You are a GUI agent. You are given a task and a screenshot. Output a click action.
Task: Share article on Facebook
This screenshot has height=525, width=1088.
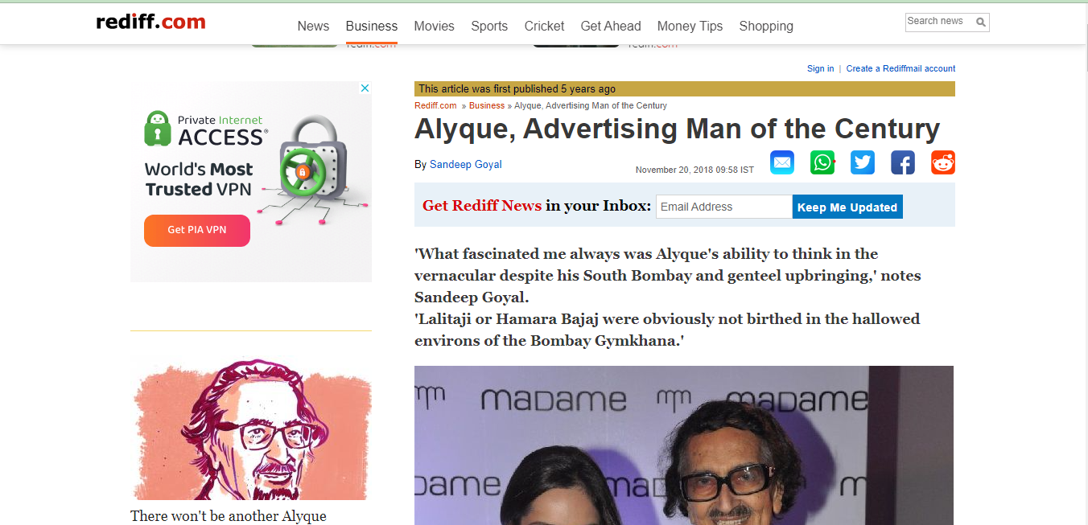903,162
